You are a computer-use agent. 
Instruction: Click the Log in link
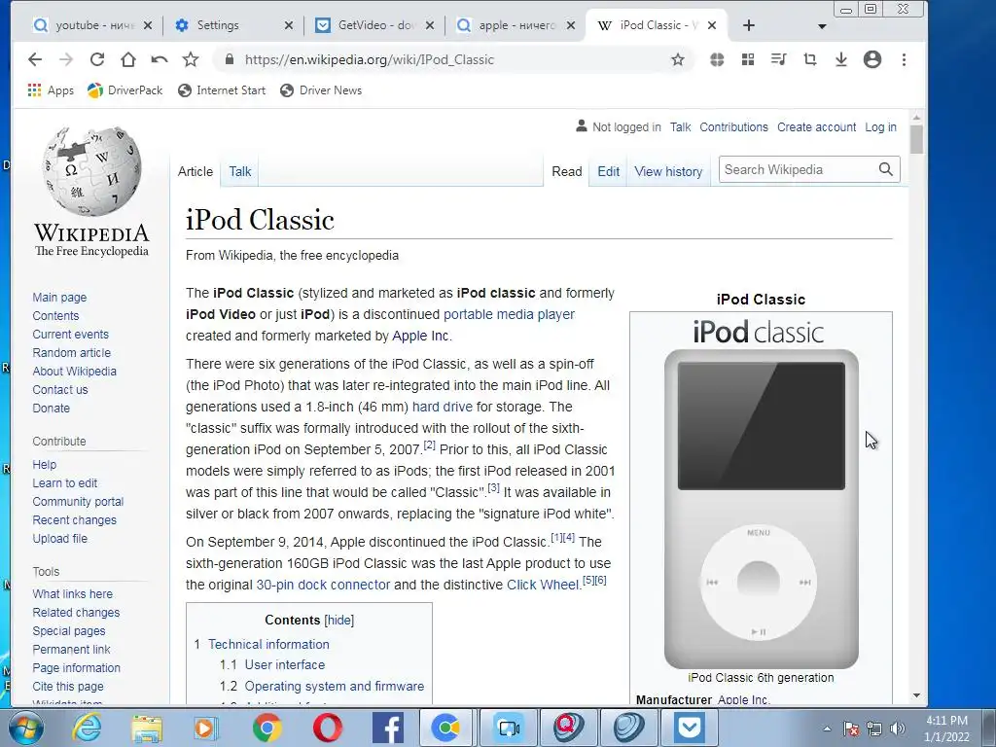click(880, 127)
